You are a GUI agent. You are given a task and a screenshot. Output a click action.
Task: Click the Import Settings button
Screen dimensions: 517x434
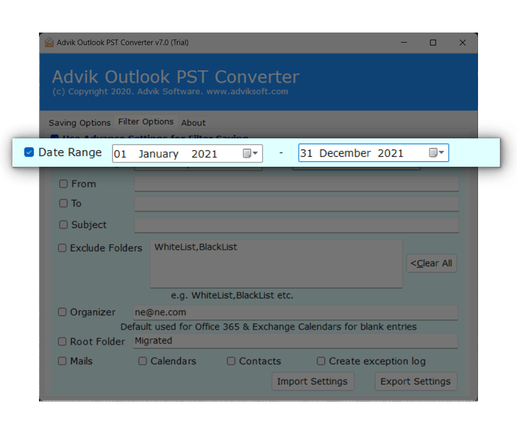pos(313,381)
